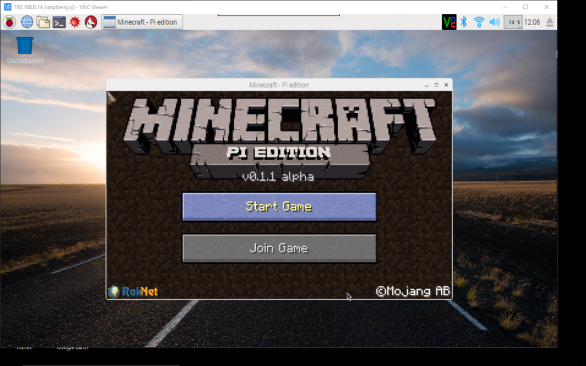This screenshot has height=366, width=586.
Task: Open the Wastebasket desktop icon
Action: 25,50
